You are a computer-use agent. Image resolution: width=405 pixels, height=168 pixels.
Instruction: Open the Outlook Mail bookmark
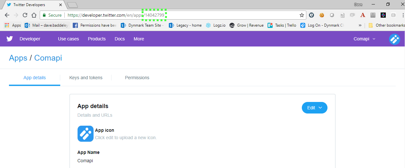tap(47, 25)
